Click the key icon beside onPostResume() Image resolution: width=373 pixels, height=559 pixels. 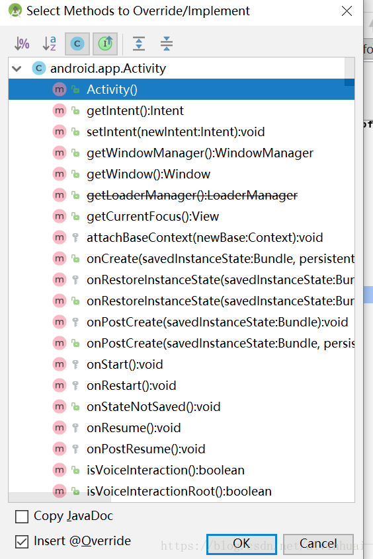click(x=75, y=449)
